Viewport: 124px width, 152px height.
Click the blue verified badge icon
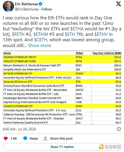(x=40, y=4)
